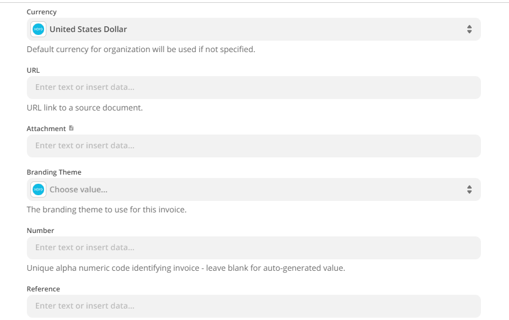The image size is (509, 320).
Task: Click the Currency field label
Action: tap(42, 12)
